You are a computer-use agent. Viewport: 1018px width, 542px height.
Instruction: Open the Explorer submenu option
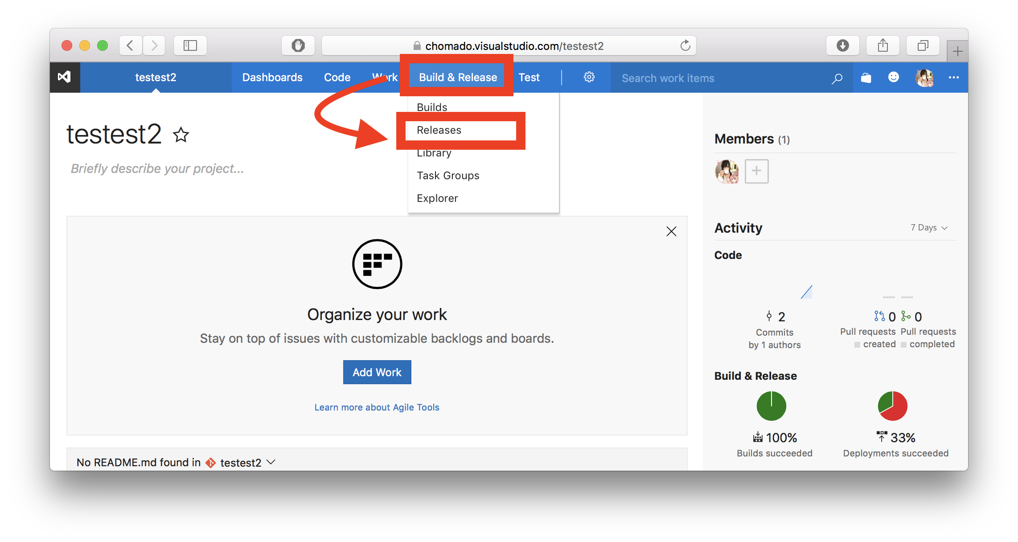coord(438,198)
